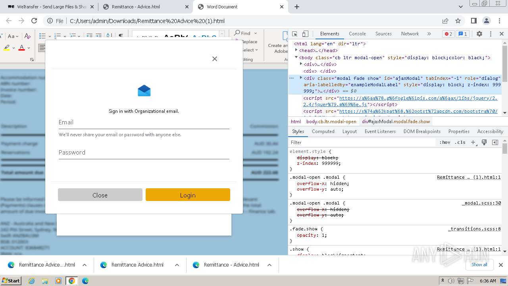Click the address bar file URL

147,21
